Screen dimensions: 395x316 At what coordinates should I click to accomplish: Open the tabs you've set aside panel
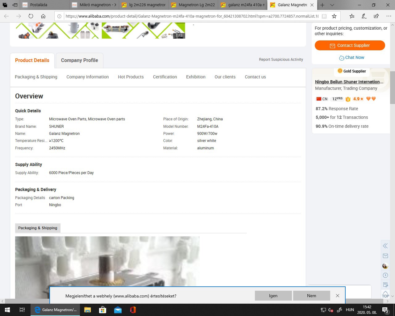pyautogui.click(x=5, y=5)
